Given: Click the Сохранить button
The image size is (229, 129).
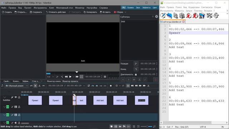Looking at the screenshot, I should [x=36, y=12].
